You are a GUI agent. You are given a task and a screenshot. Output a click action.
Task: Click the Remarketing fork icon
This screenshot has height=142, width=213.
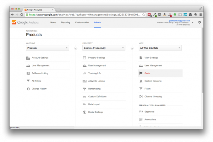click(x=84, y=89)
